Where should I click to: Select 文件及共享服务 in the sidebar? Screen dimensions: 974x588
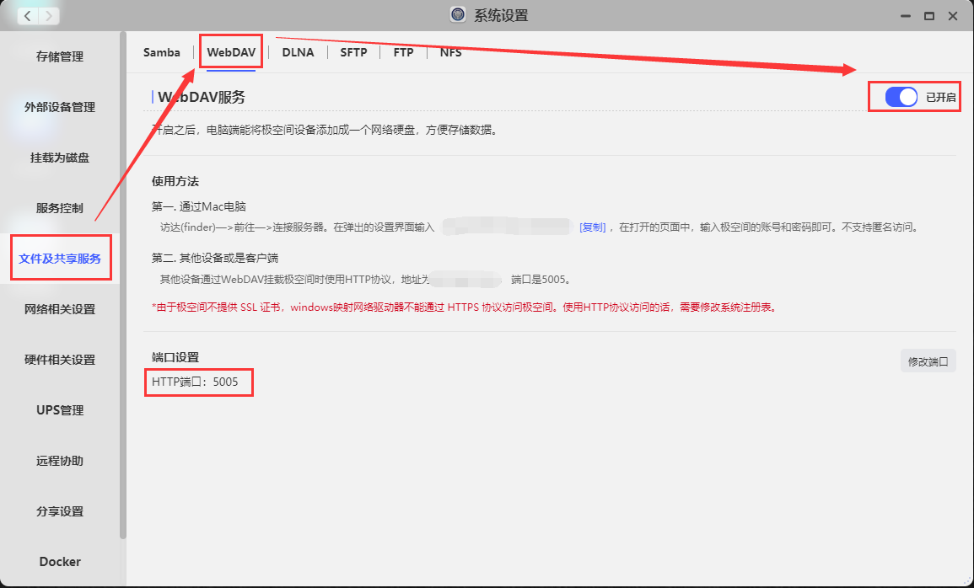(x=60, y=259)
